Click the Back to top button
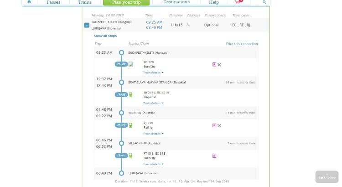342x187 pixels. click(327, 177)
